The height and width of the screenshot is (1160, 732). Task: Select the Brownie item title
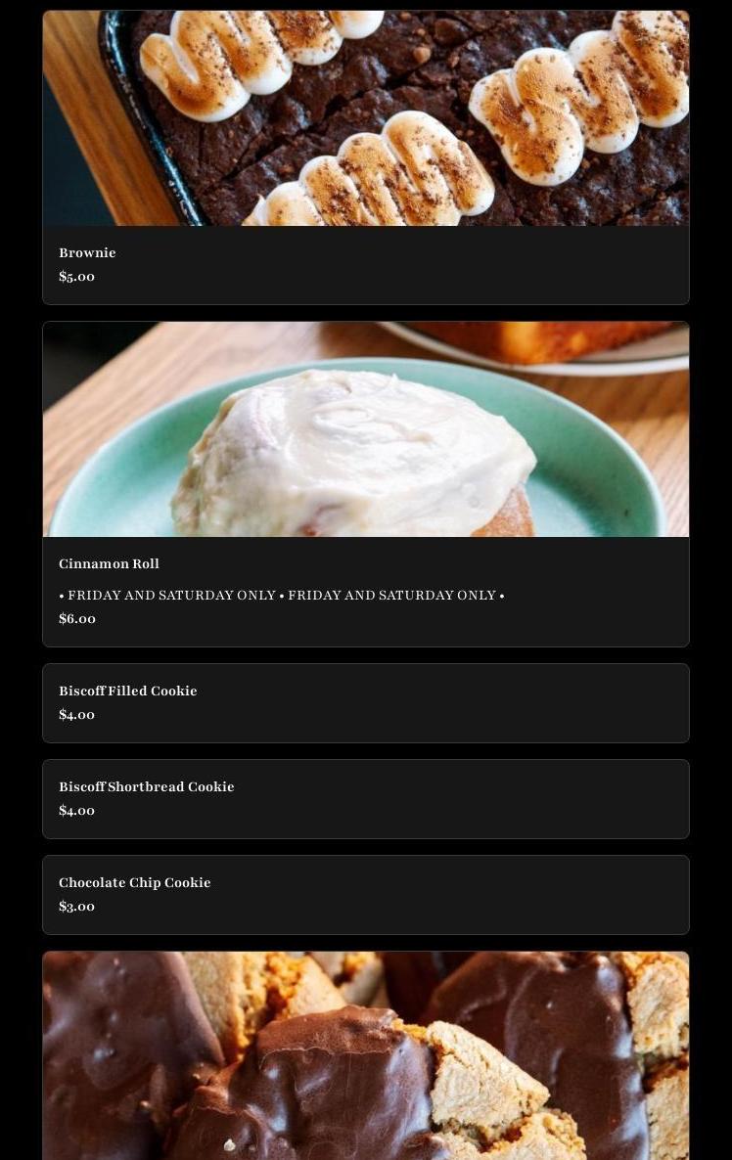(87, 253)
